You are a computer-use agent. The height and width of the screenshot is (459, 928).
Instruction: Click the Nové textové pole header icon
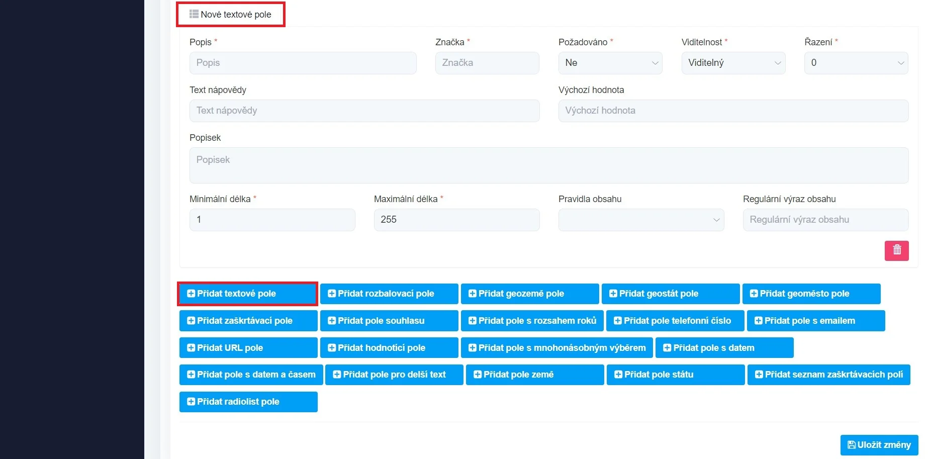194,14
